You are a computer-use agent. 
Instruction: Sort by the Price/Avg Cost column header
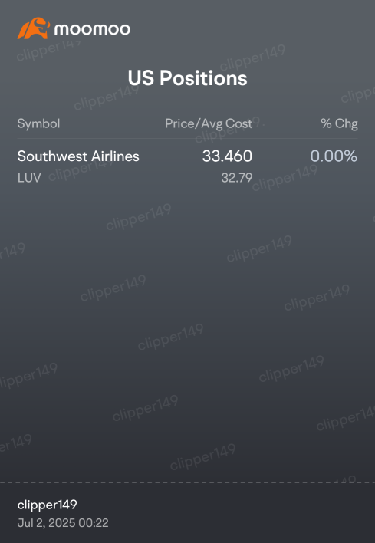[x=209, y=123]
